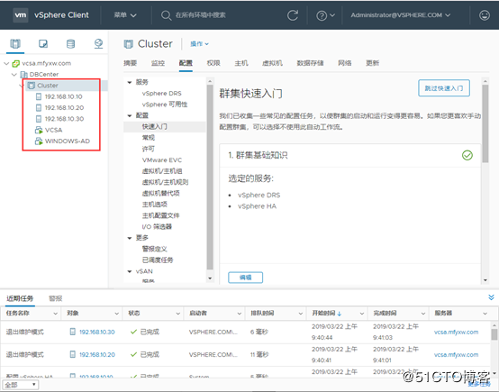The width and height of the screenshot is (499, 392).
Task: Open 任务名称 column filter dropdown
Action: click(x=55, y=314)
